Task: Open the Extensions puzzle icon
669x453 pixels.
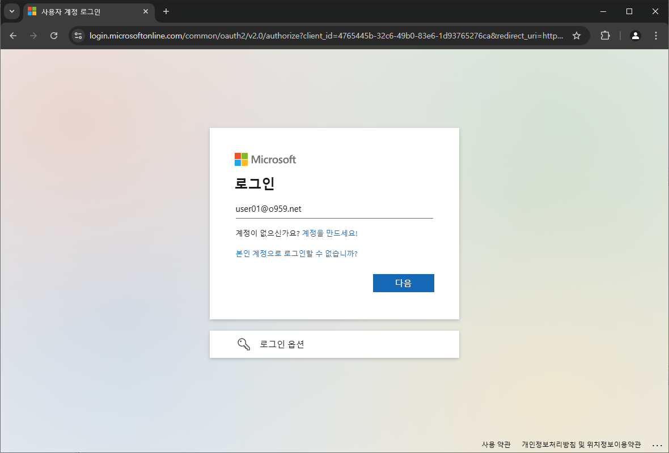Action: pos(605,36)
